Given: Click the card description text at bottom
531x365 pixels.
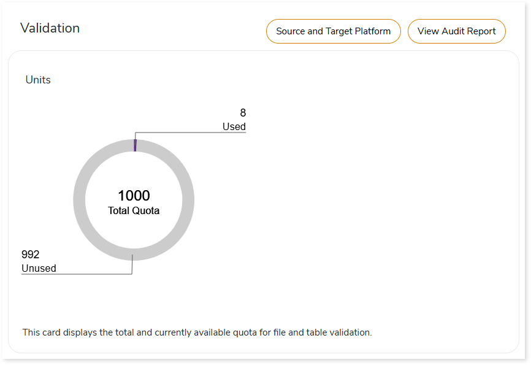Looking at the screenshot, I should (x=197, y=332).
